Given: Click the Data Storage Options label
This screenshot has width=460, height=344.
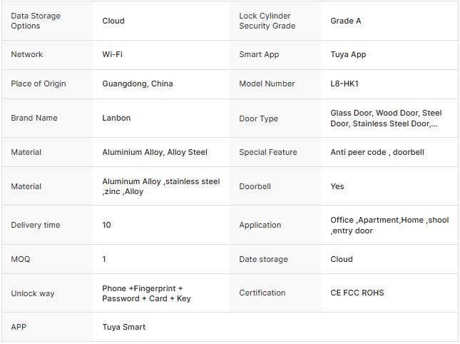Looking at the screenshot, I should point(36,21).
